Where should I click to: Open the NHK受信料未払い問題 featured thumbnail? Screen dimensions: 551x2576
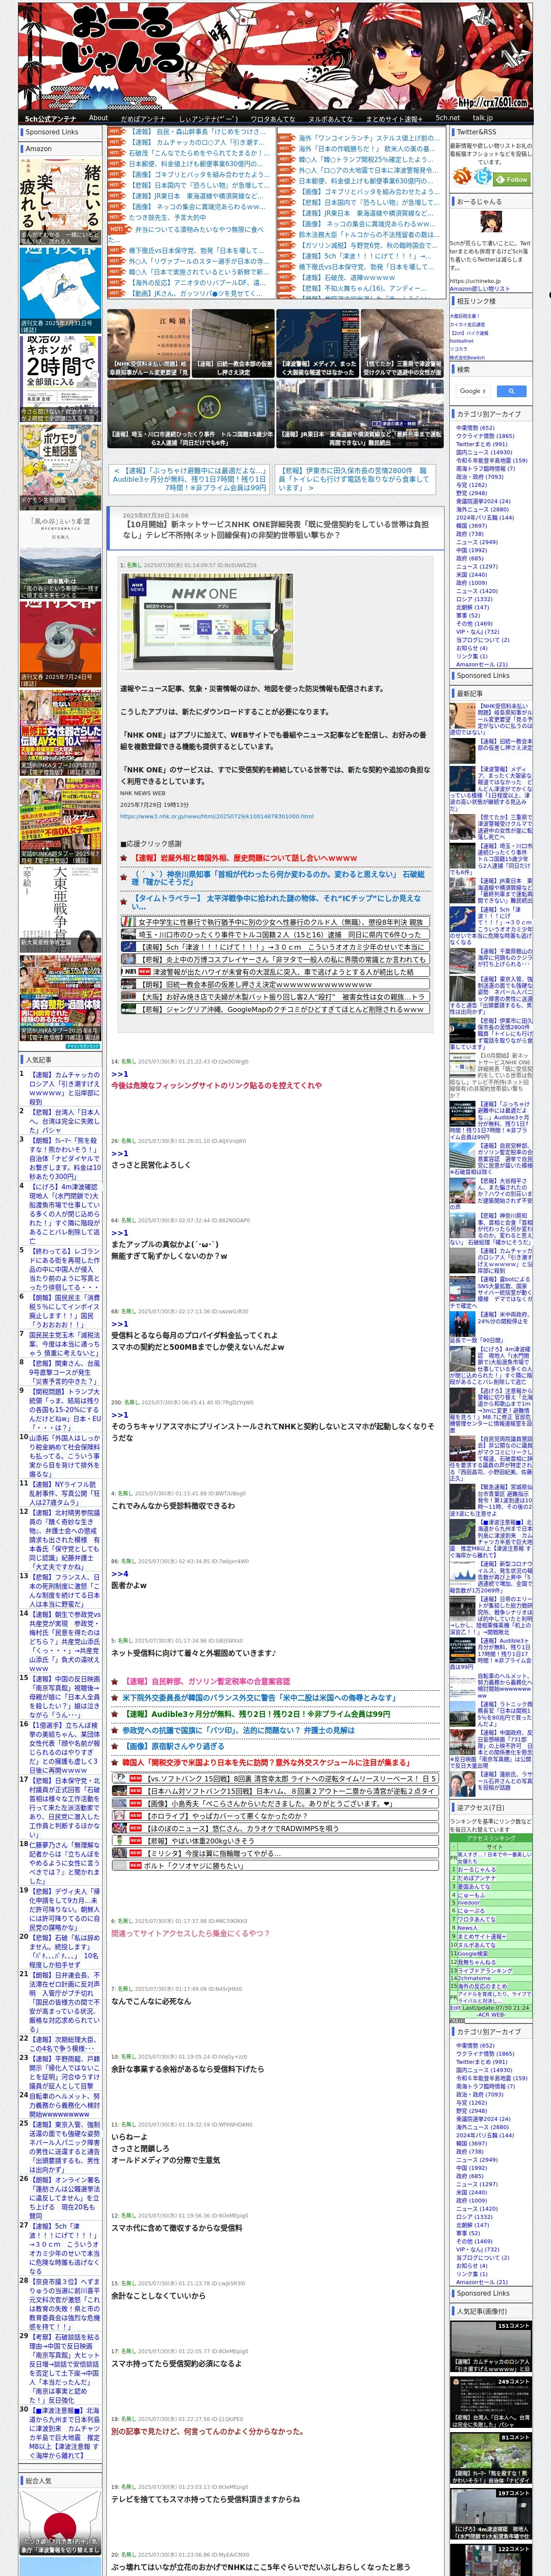tap(148, 342)
